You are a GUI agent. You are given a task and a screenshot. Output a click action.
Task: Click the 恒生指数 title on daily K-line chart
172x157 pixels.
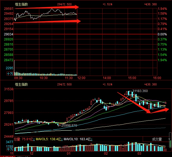pyautogui.click(x=21, y=84)
